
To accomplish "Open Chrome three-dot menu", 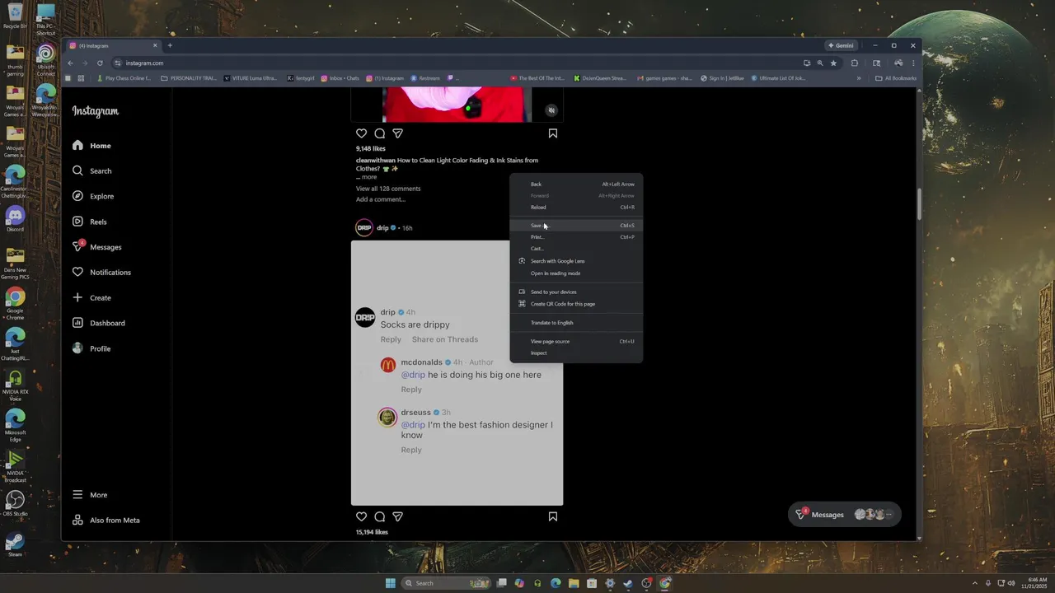I will [x=913, y=63].
